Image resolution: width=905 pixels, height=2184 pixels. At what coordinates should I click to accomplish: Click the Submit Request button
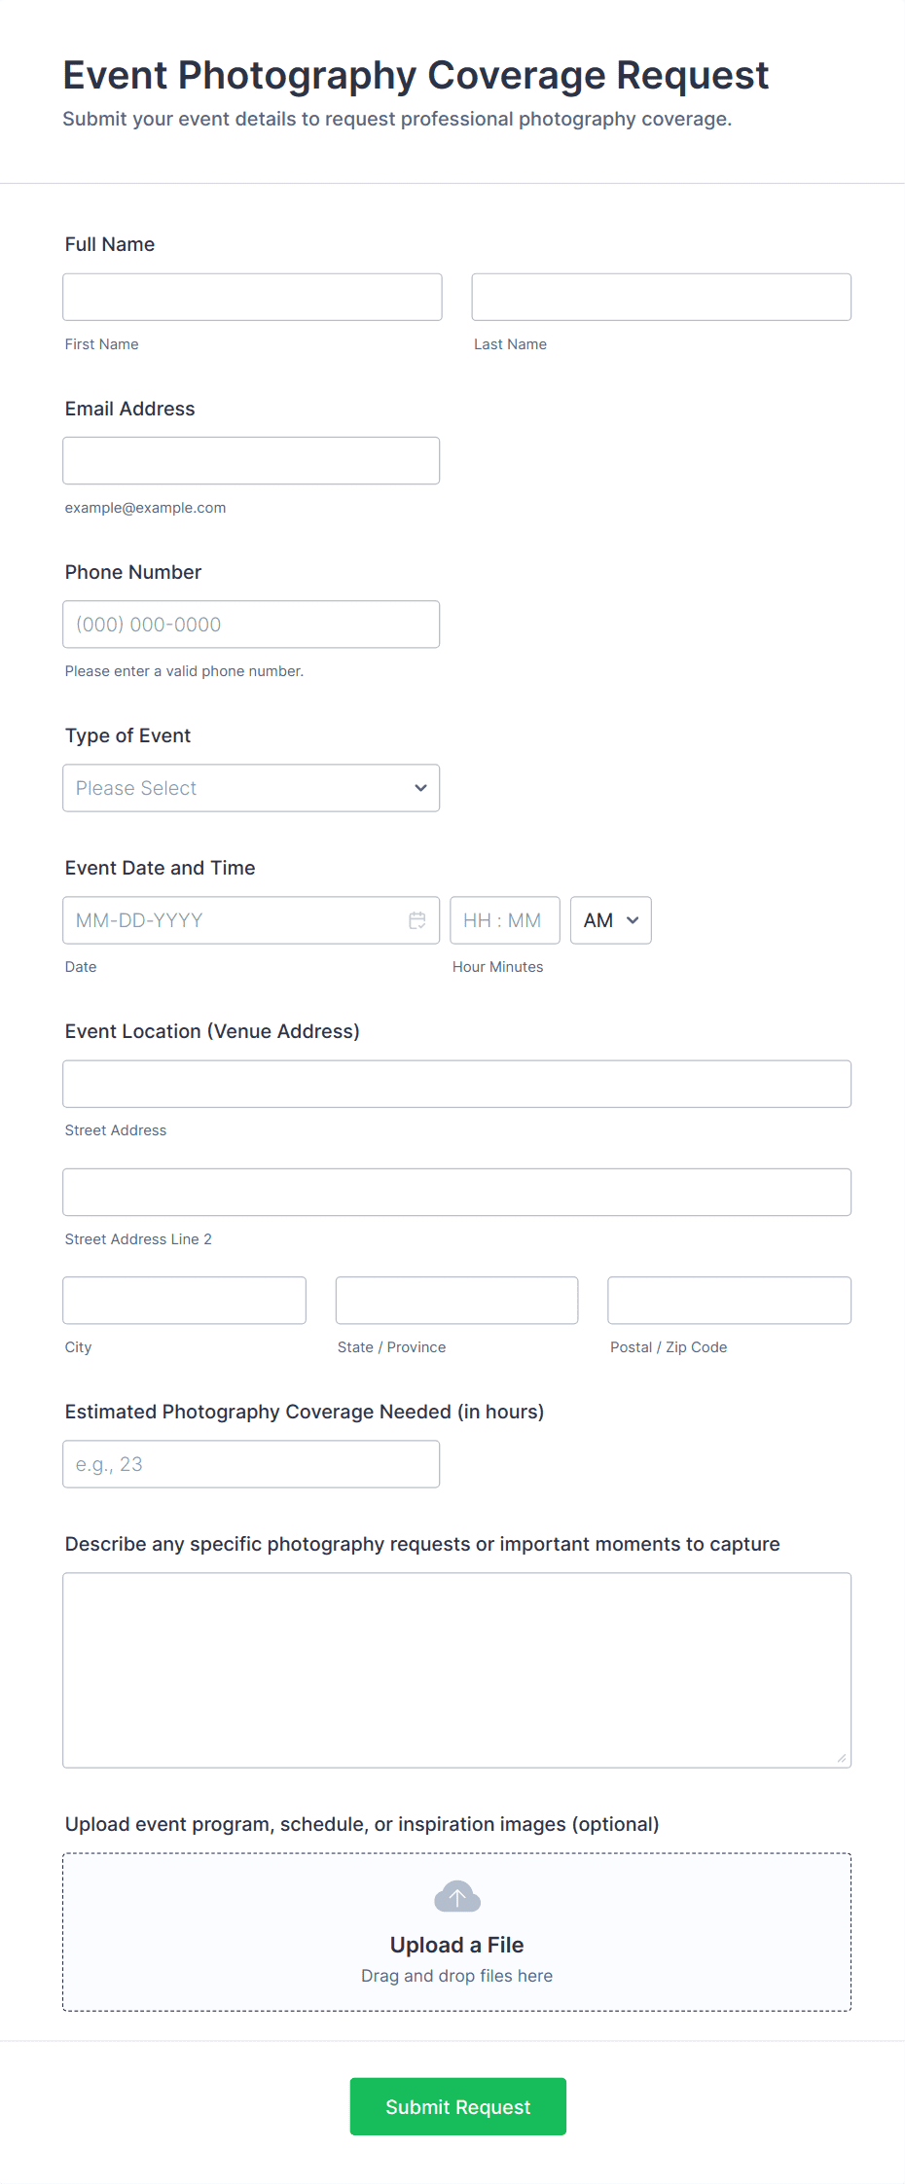coord(457,2106)
